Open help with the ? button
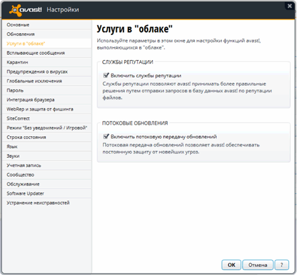 282,265
